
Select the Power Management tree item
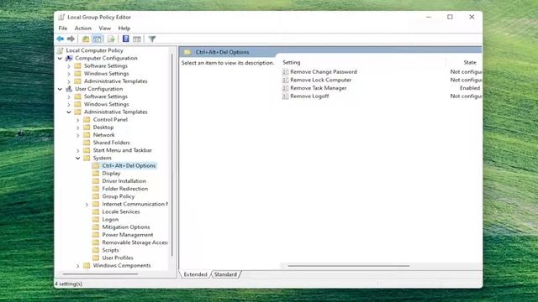[128, 235]
